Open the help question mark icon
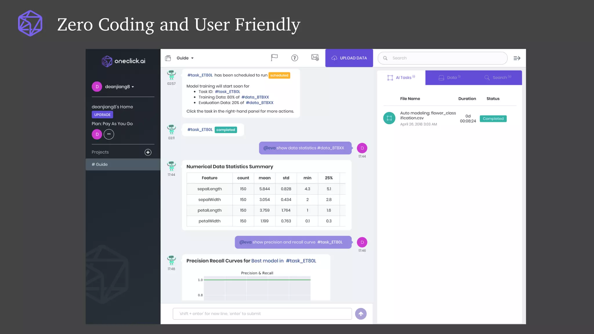The width and height of the screenshot is (594, 334). [294, 58]
